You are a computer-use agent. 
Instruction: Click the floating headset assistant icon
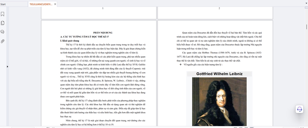(299, 109)
